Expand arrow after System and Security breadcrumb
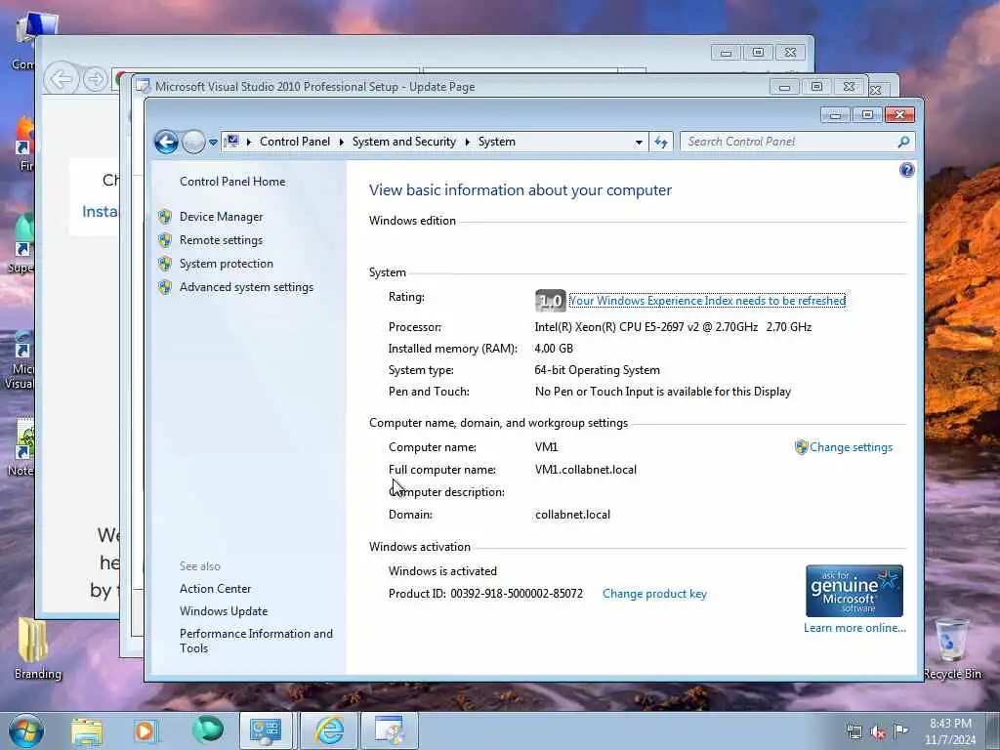The width and height of the screenshot is (1000, 750). point(468,143)
